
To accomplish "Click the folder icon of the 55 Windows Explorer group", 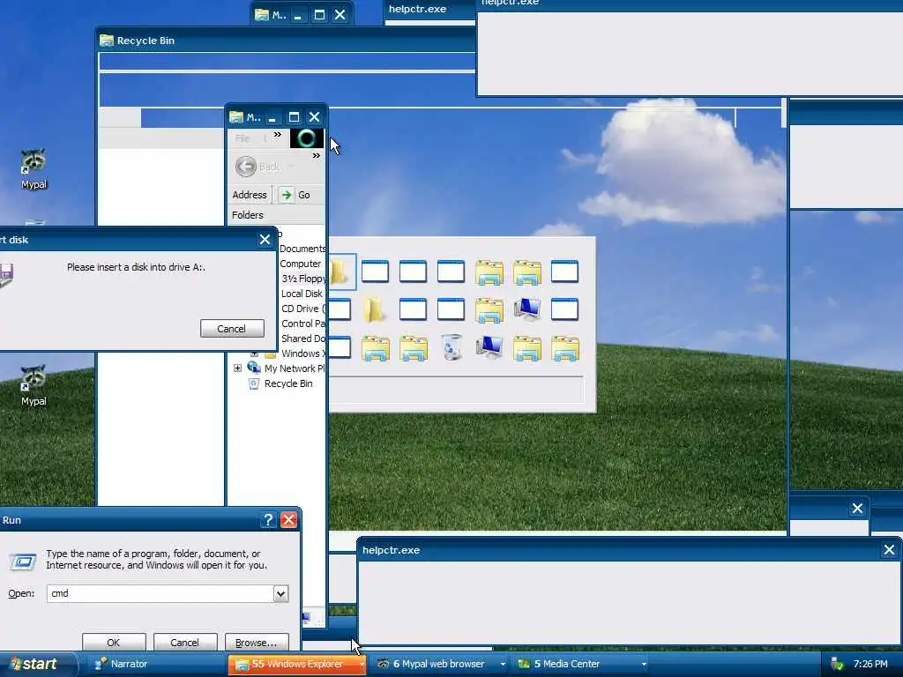I will tap(242, 665).
